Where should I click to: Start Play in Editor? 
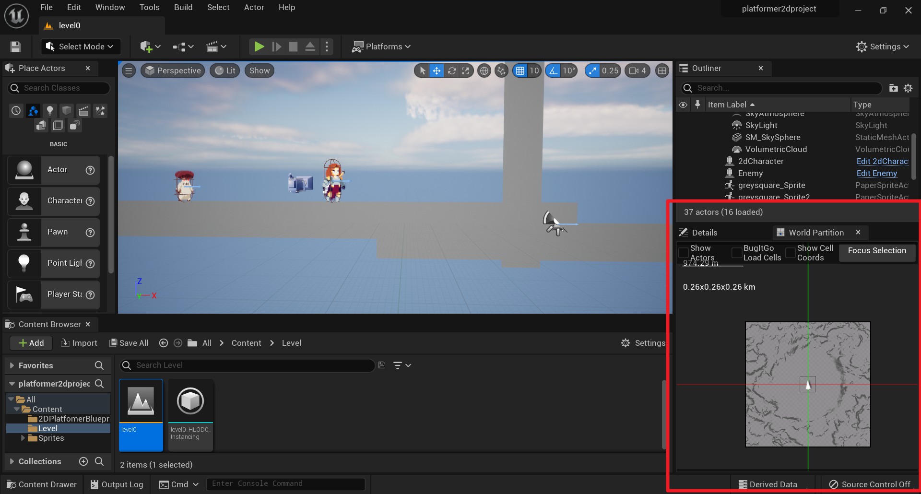(x=259, y=47)
